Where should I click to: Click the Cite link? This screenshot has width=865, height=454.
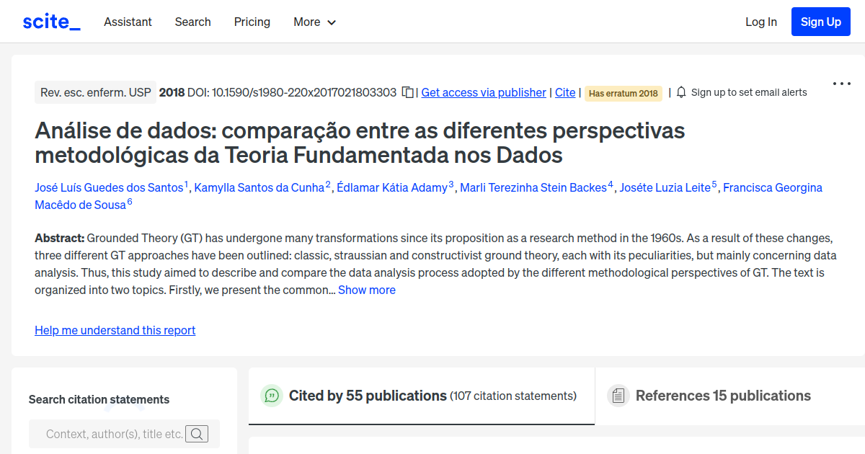[564, 92]
